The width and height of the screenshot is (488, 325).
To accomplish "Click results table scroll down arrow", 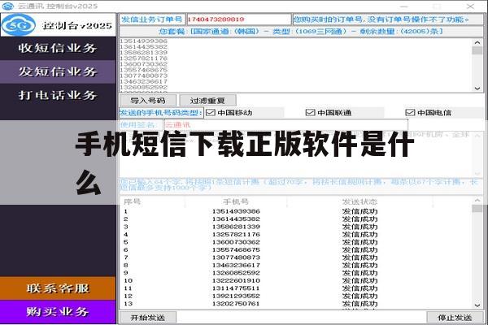I will (477, 305).
